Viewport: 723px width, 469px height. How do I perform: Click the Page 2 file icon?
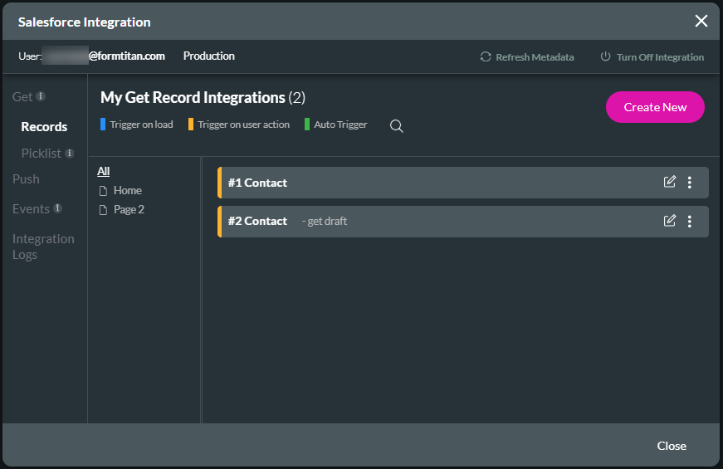pyautogui.click(x=103, y=210)
